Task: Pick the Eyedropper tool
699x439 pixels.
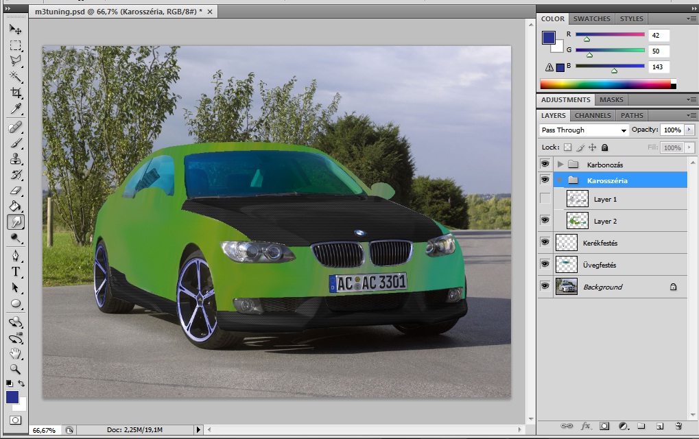Action: [x=15, y=109]
